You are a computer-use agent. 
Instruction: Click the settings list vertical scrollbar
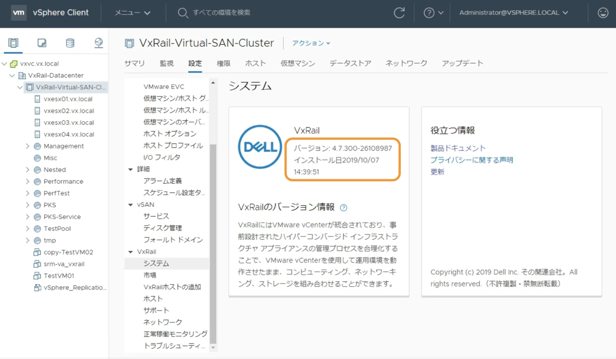pos(213,244)
